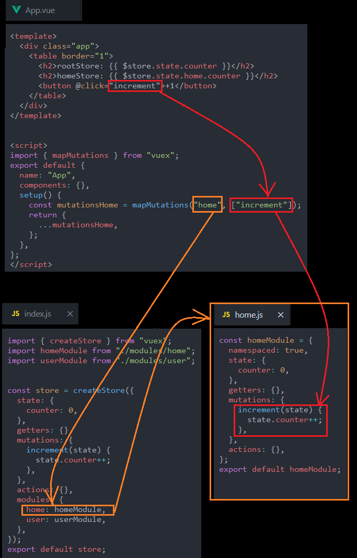Click the 'const mutationsHome' variable name
This screenshot has width=357, height=558.
pyautogui.click(x=87, y=205)
